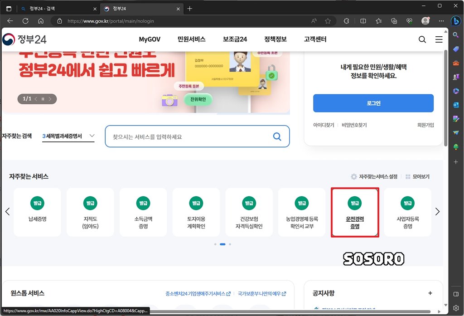Show the previous frequent services page arrow

pos(8,211)
